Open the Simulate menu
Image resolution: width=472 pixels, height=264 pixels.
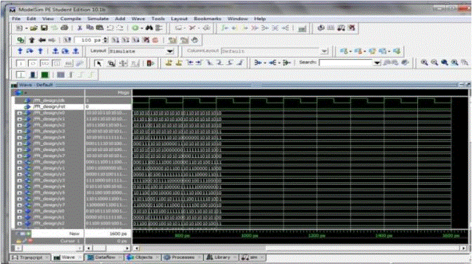(x=99, y=19)
